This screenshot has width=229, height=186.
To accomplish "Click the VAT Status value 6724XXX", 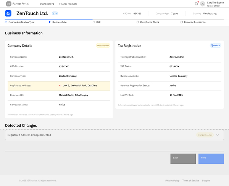I will [174, 66].
